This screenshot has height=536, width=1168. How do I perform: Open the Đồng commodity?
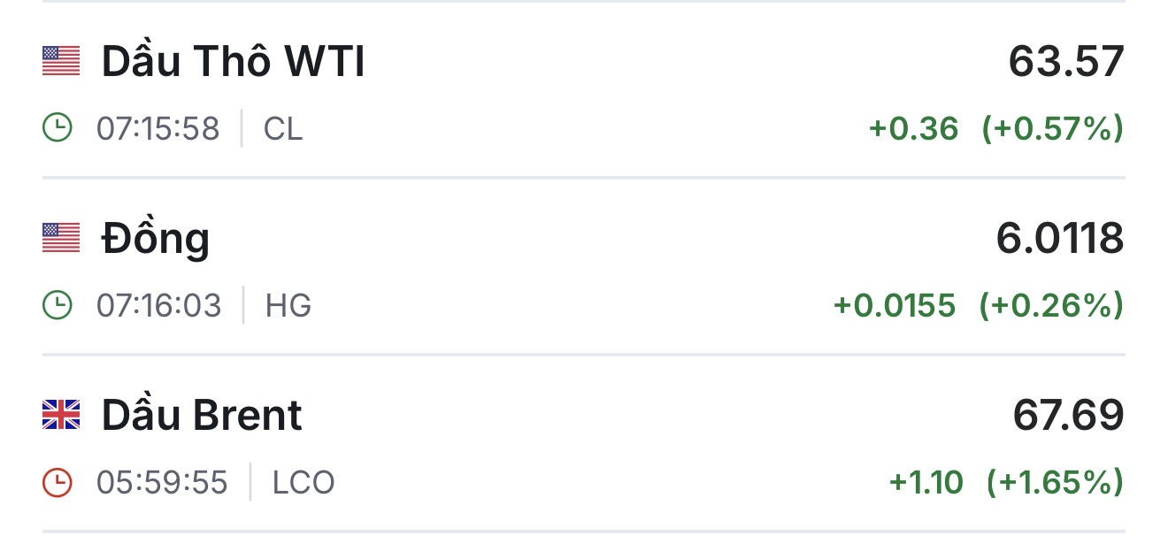[x=156, y=239]
